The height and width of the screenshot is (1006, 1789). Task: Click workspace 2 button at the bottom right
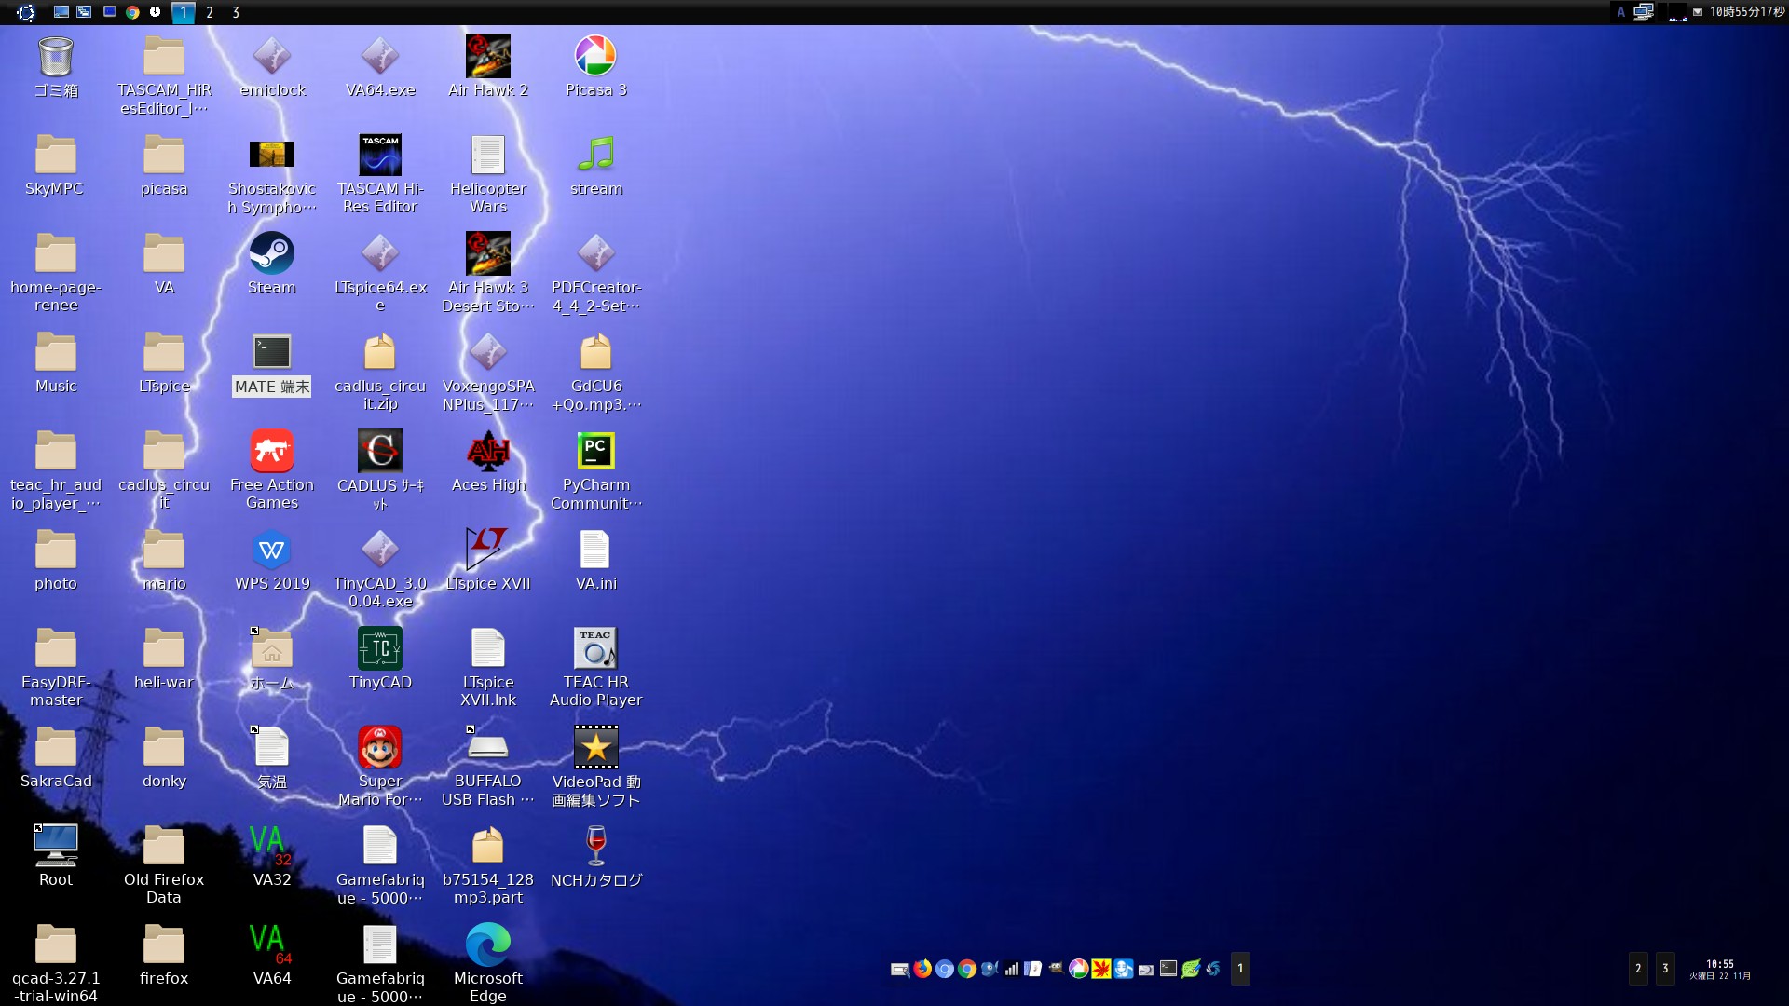click(1638, 969)
